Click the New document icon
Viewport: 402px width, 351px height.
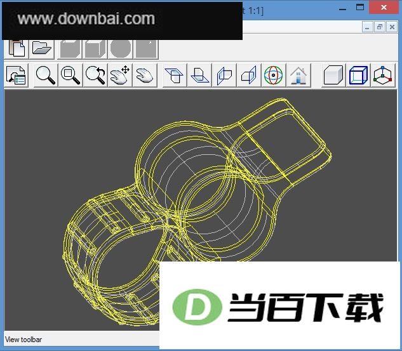[x=17, y=48]
